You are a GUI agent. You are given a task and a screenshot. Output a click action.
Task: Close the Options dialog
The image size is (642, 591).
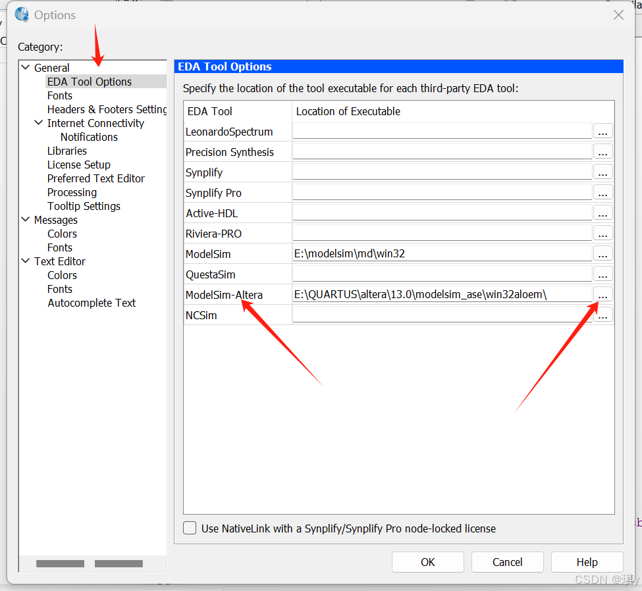coord(618,15)
